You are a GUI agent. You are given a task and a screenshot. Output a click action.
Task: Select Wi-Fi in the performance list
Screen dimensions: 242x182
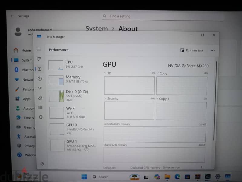coord(73,112)
